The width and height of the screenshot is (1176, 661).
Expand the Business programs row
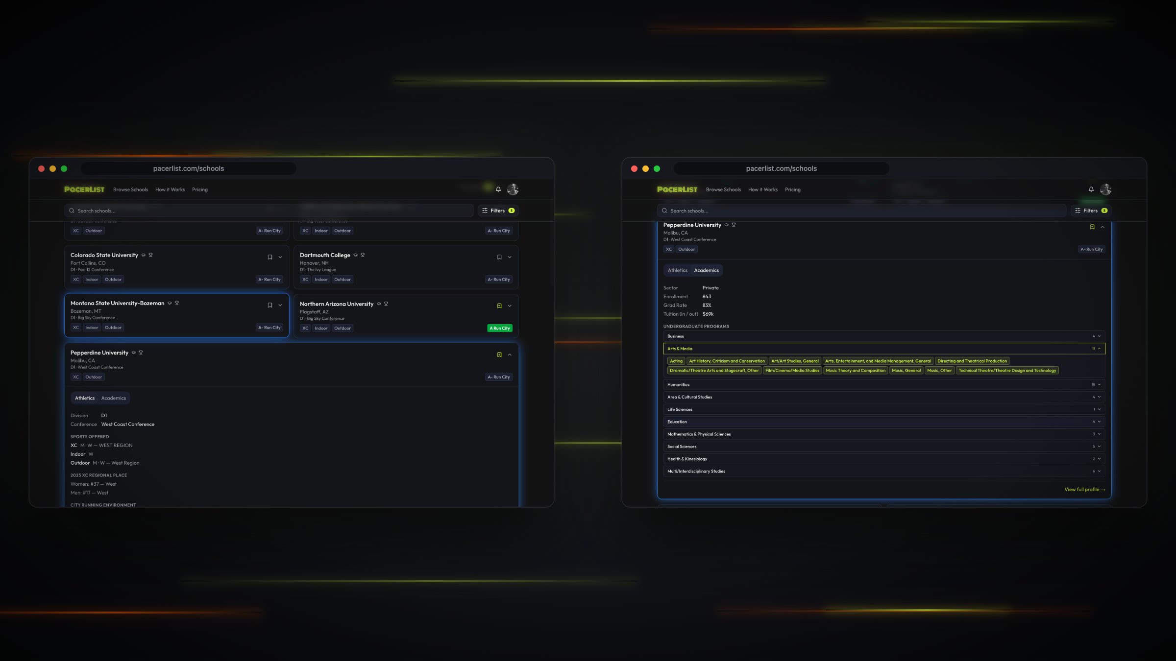(884, 336)
